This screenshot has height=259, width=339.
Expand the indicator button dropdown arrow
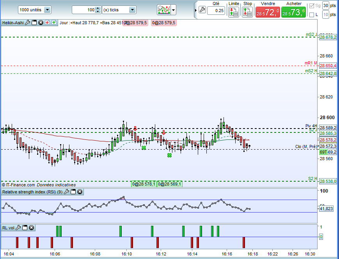tap(173, 10)
